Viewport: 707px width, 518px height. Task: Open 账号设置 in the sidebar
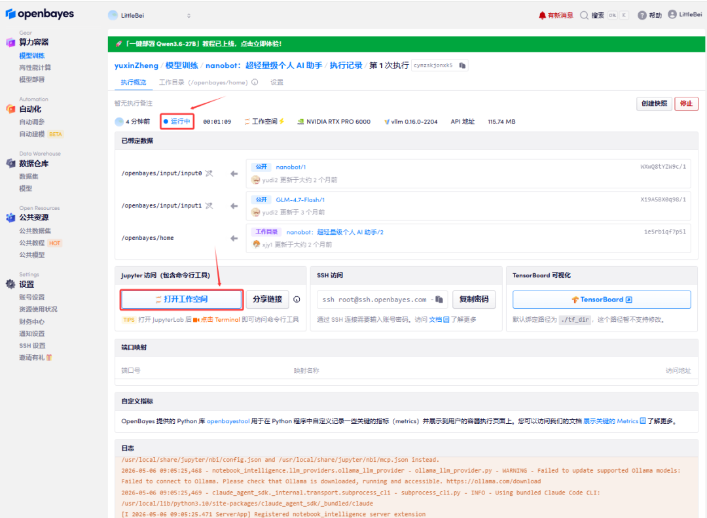(x=31, y=298)
